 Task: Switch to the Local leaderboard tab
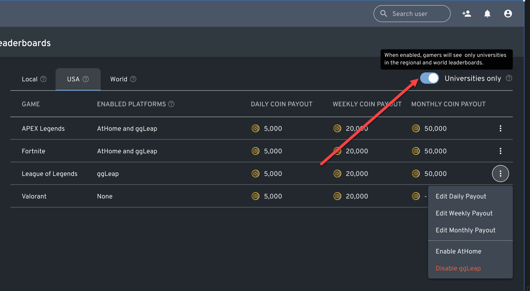(x=30, y=79)
